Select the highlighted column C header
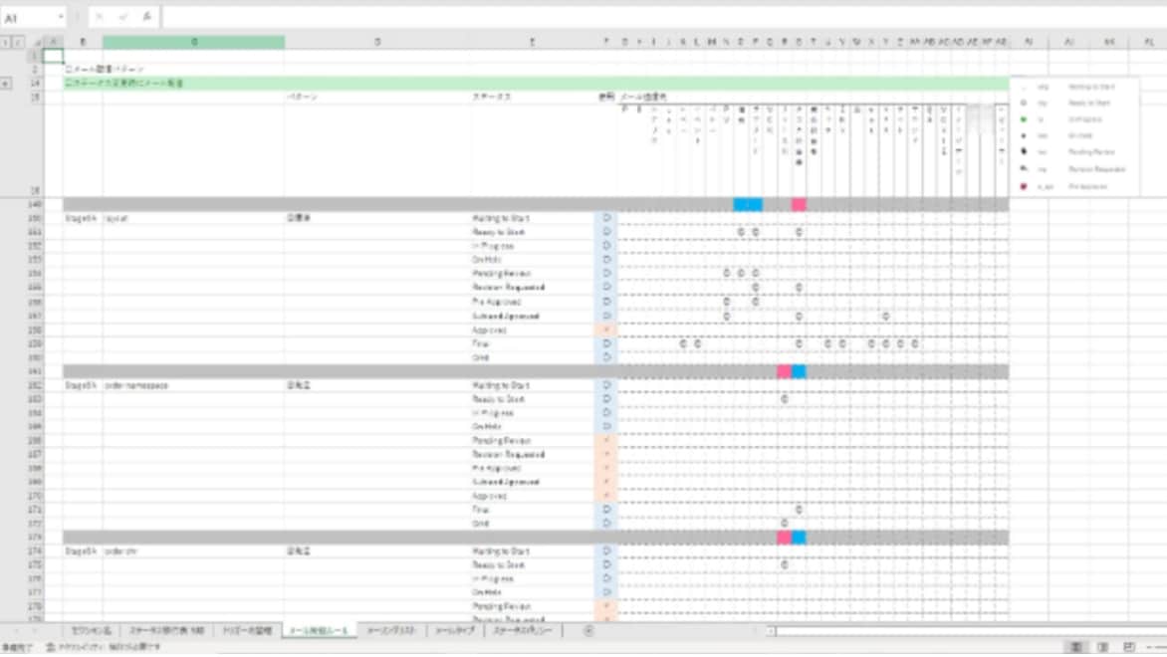 pyautogui.click(x=193, y=42)
